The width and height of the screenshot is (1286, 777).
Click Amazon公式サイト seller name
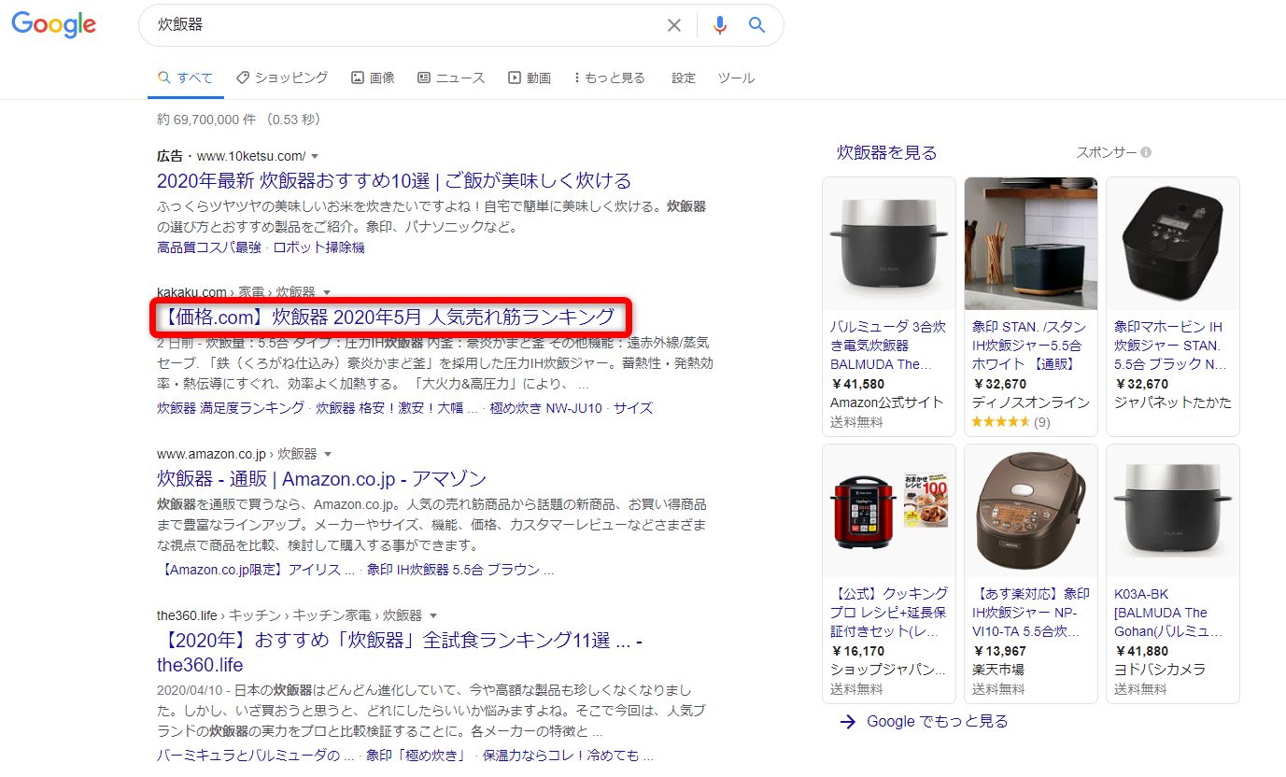point(887,403)
